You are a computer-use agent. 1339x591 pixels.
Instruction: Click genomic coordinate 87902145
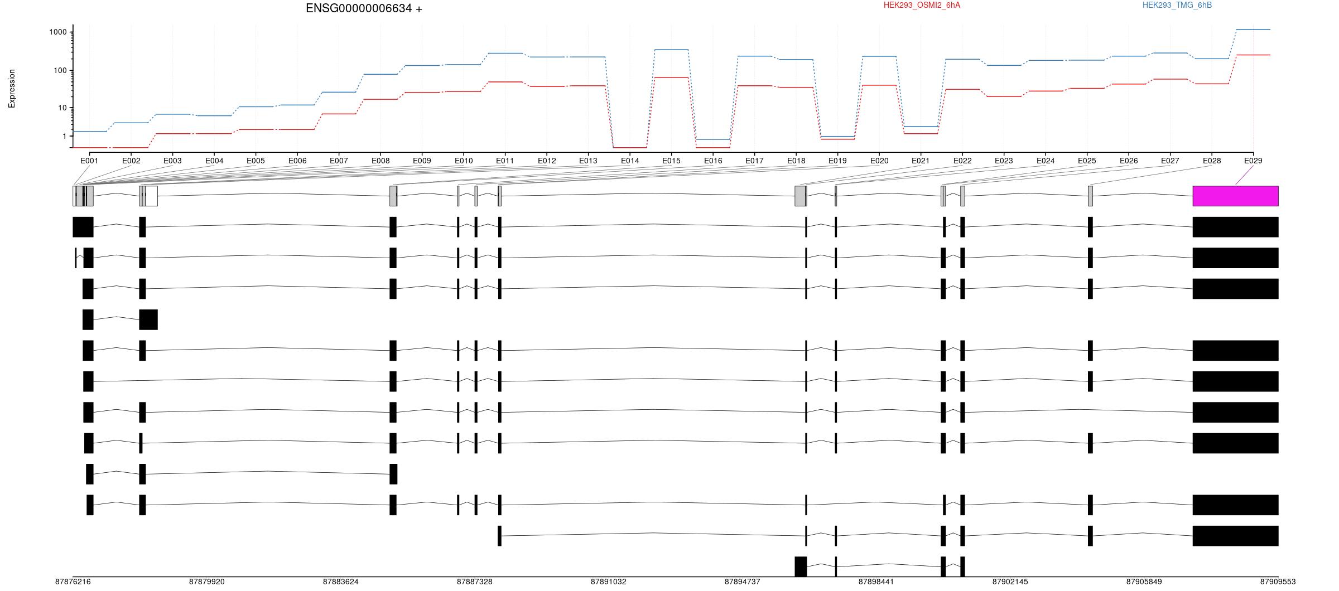1010,582
